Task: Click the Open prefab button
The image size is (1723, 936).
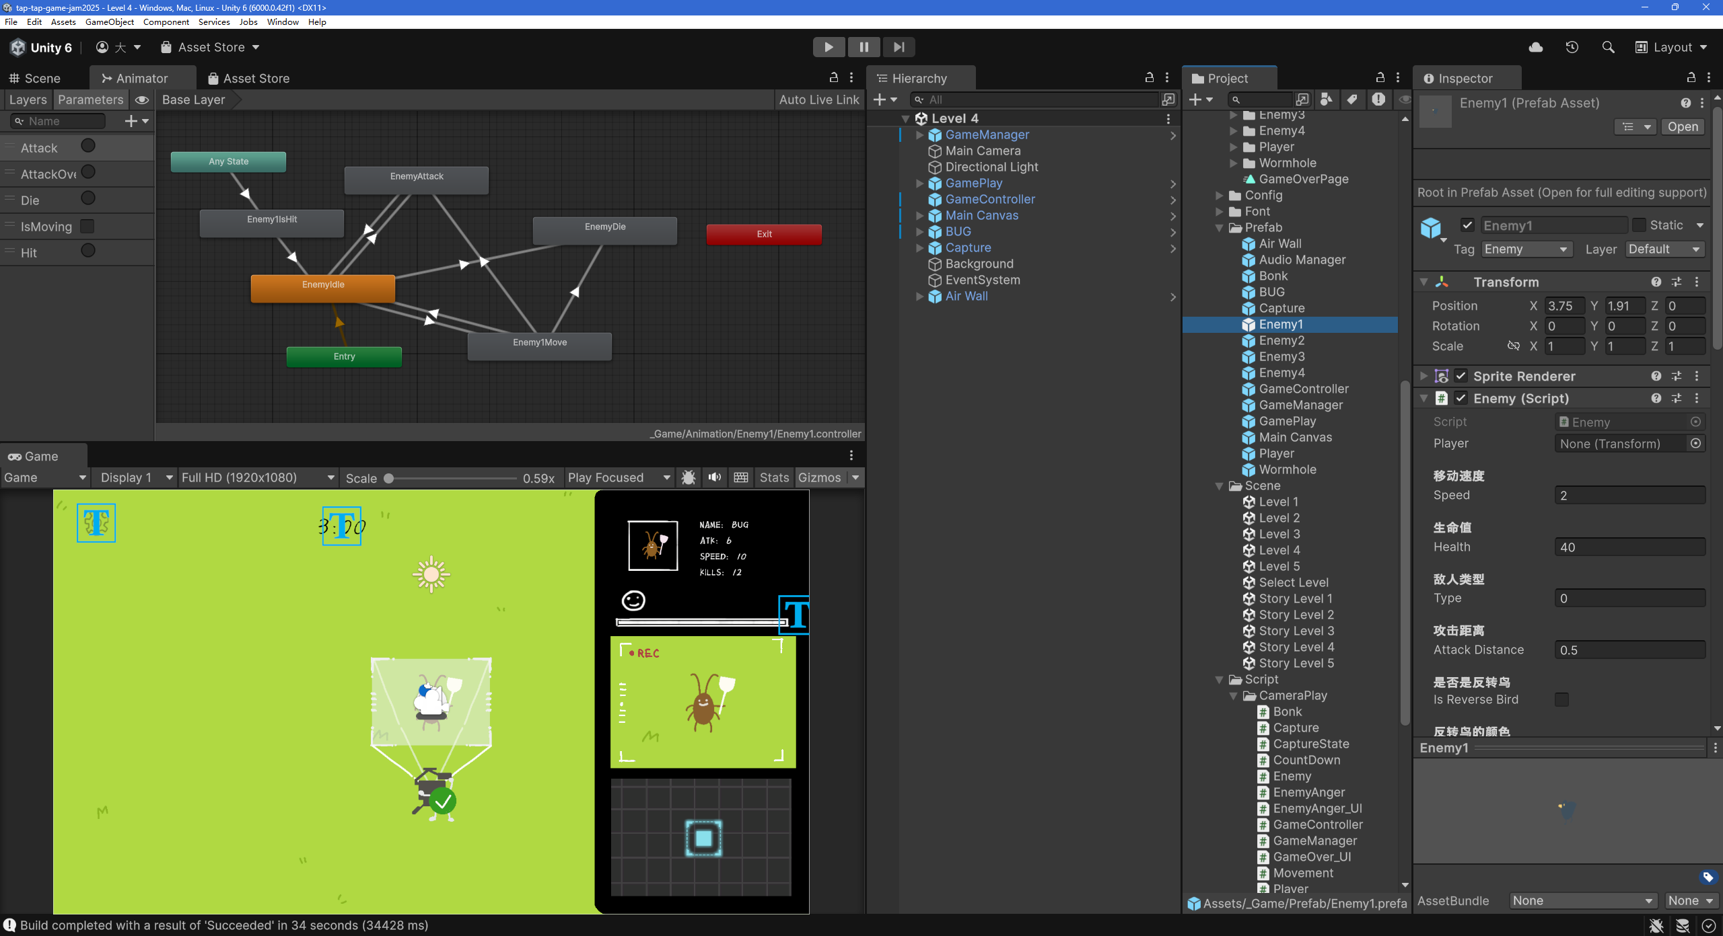Action: [x=1683, y=127]
